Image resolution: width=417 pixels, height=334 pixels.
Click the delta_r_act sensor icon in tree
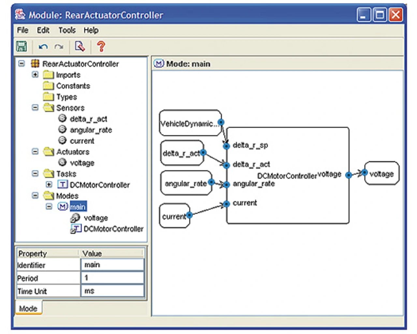click(x=62, y=119)
